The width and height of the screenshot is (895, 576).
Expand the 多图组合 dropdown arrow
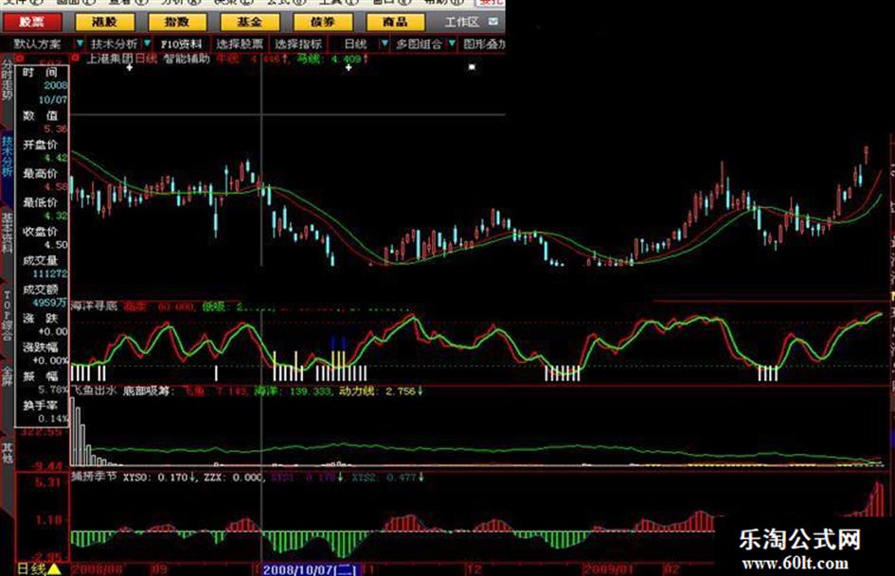(452, 44)
